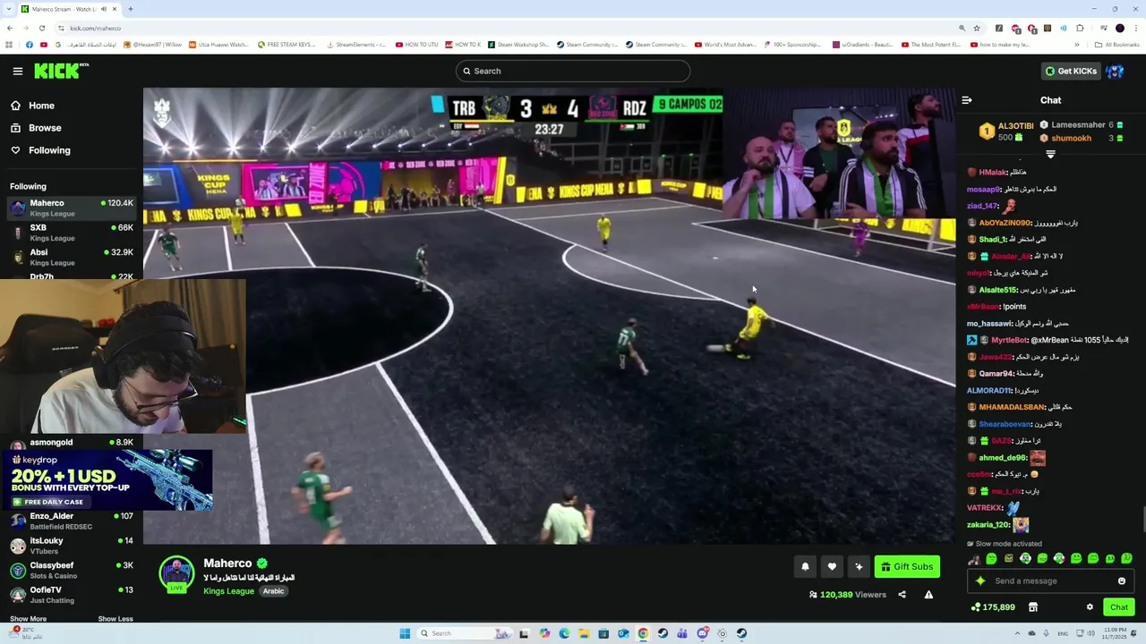Open the Kings League category link
Image resolution: width=1146 pixels, height=644 pixels.
pos(228,591)
